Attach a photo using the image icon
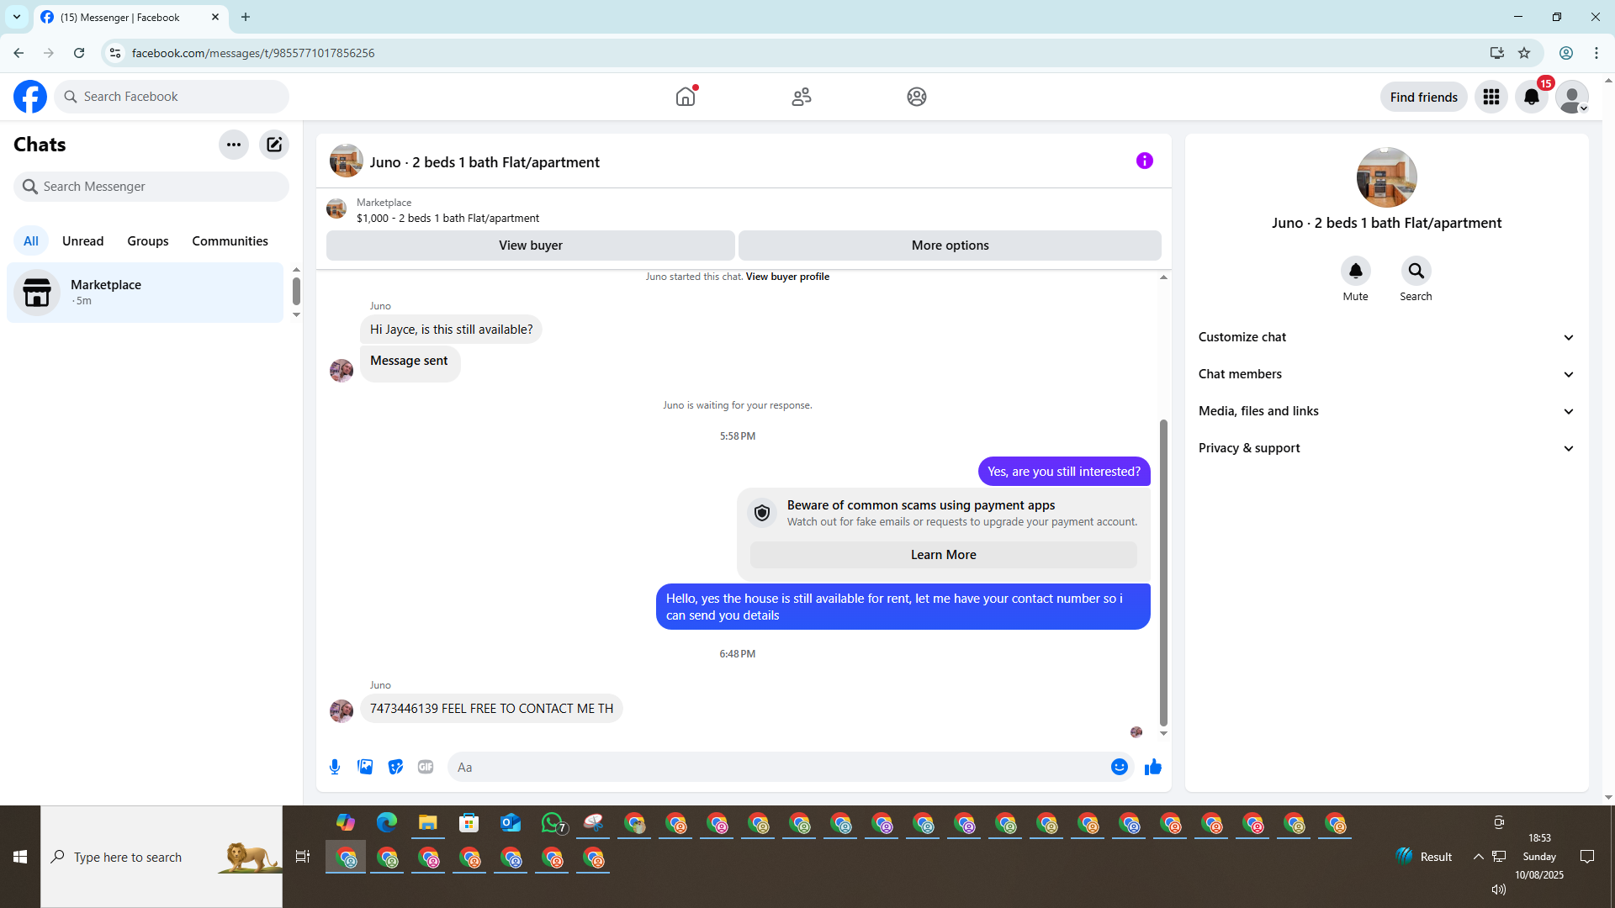 click(x=365, y=767)
